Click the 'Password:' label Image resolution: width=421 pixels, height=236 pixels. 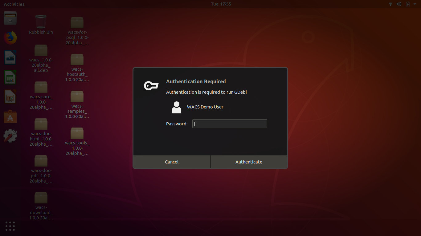click(x=177, y=124)
